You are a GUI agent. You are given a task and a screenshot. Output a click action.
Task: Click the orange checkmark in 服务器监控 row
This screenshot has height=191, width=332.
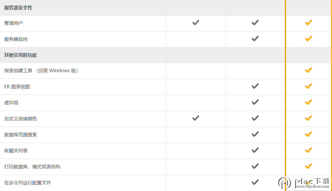tap(308, 39)
